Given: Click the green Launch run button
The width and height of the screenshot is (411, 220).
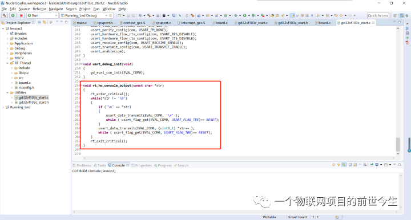Looking at the screenshot, I should tap(13, 15).
